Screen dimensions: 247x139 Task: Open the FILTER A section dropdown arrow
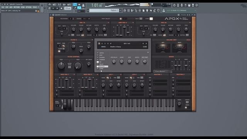coord(92,40)
